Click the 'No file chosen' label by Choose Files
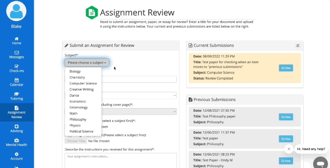The height and width of the screenshot is (168, 330). [x=99, y=141]
